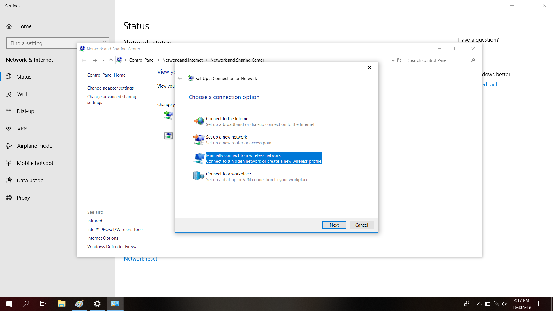Click search magnifier in Control Panel search

click(x=473, y=60)
